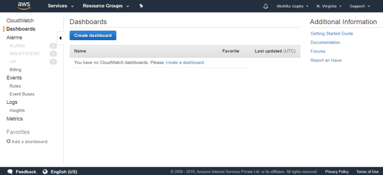Click the ALARM count badge

coord(53,46)
